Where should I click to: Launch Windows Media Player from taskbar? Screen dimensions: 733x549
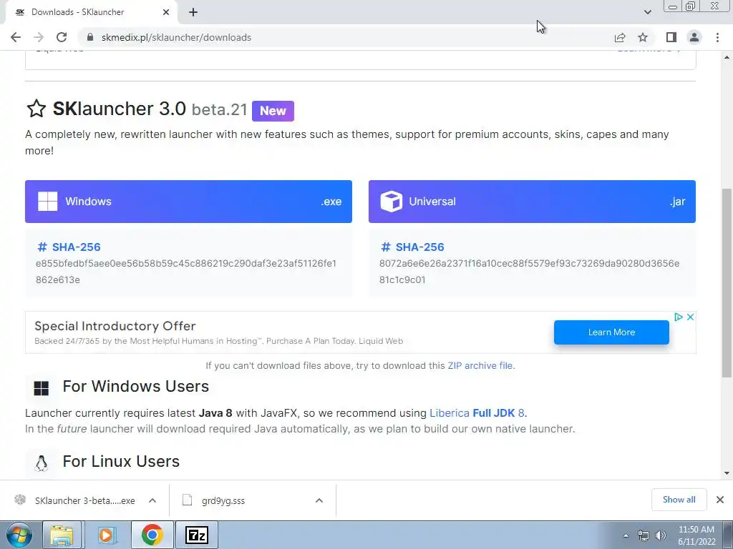coord(106,535)
